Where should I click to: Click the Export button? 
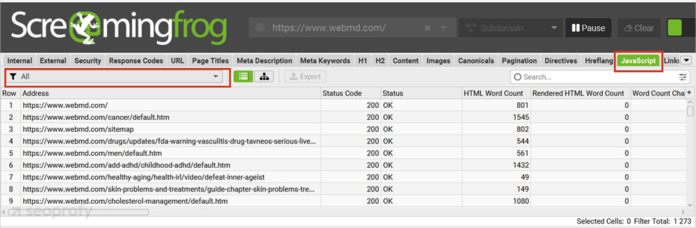(306, 76)
